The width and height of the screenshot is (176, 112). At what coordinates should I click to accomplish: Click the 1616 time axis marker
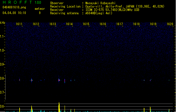(x=103, y=24)
